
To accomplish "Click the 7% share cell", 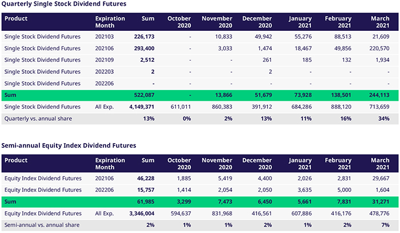I will pos(385,225).
